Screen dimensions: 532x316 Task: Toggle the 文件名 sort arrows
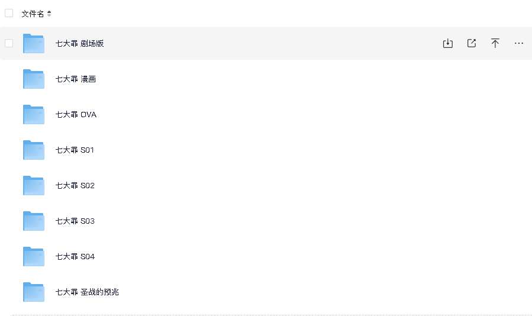click(49, 14)
